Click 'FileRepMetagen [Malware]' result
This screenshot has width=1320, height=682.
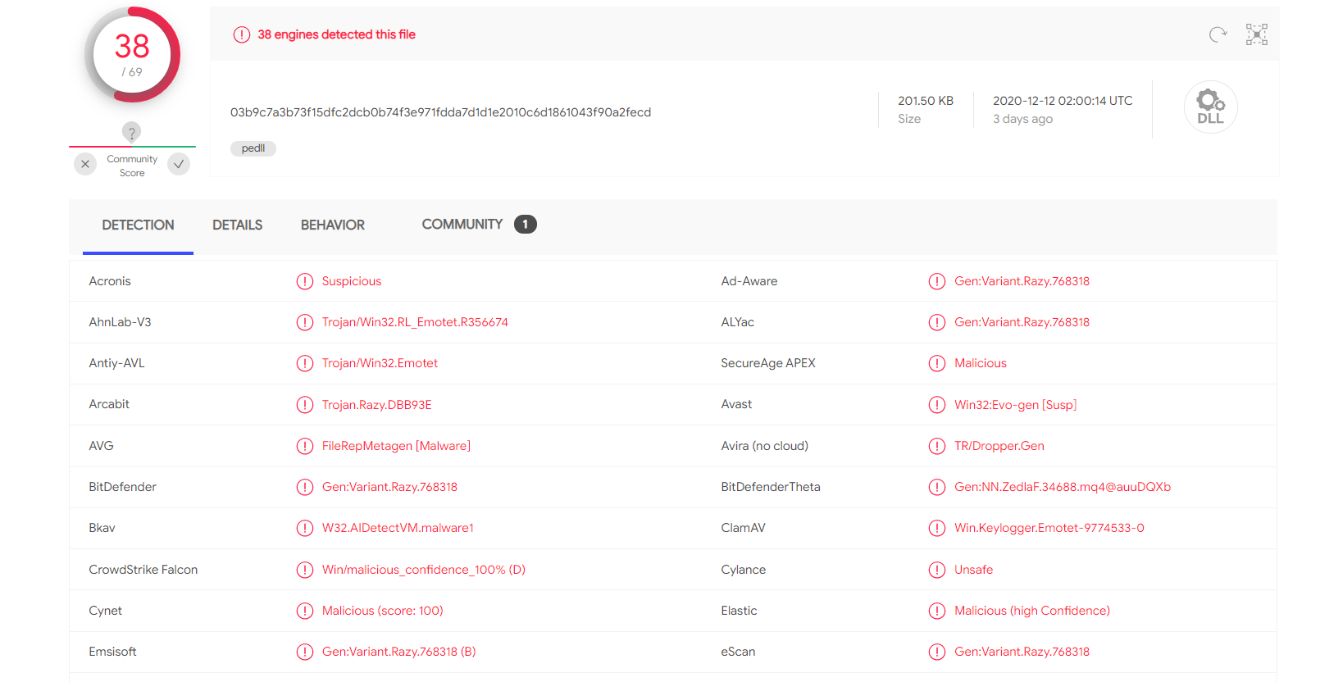click(x=396, y=446)
